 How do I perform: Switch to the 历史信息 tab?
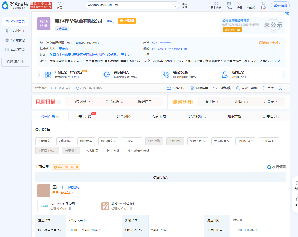271,116
